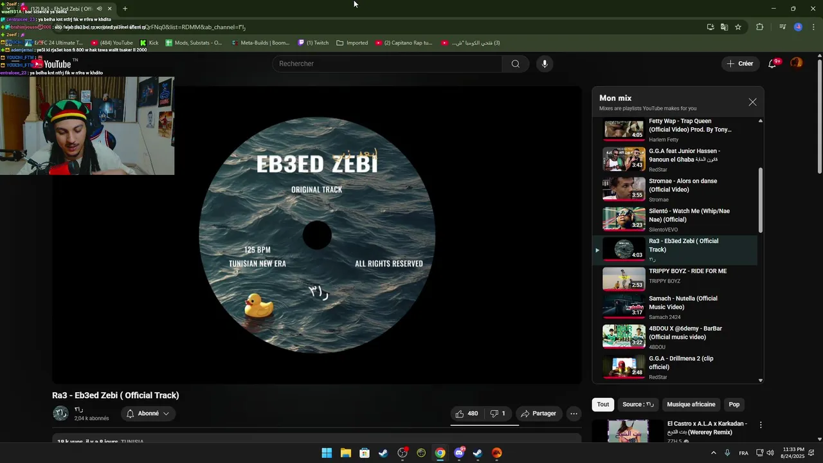
Task: Open clock and date 11:33 PM
Action: click(793, 453)
